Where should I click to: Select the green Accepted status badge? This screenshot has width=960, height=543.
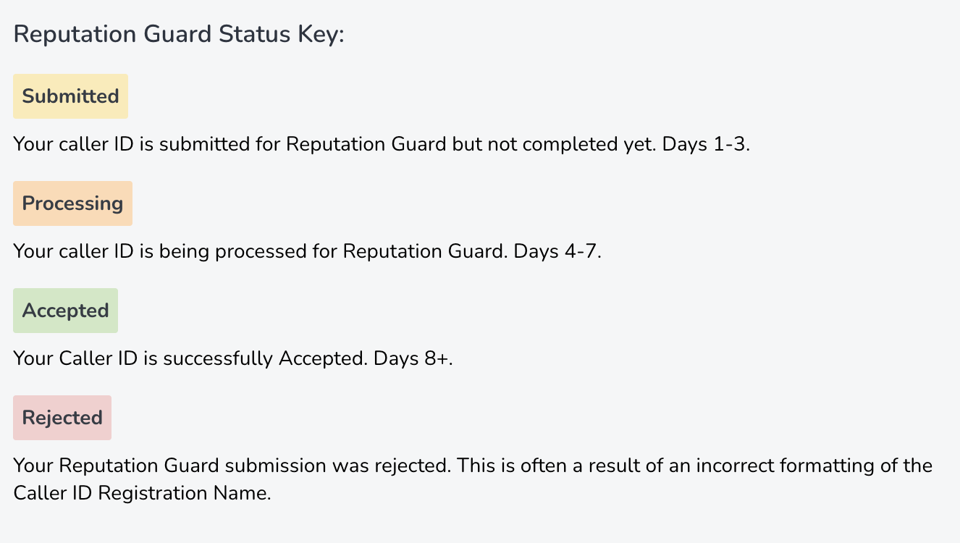65,311
